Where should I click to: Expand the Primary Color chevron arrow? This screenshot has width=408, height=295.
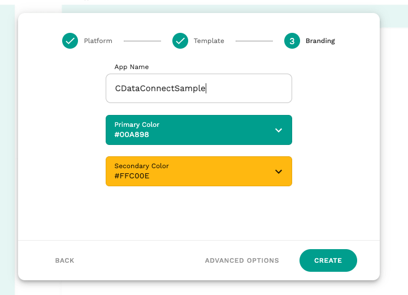coord(279,130)
